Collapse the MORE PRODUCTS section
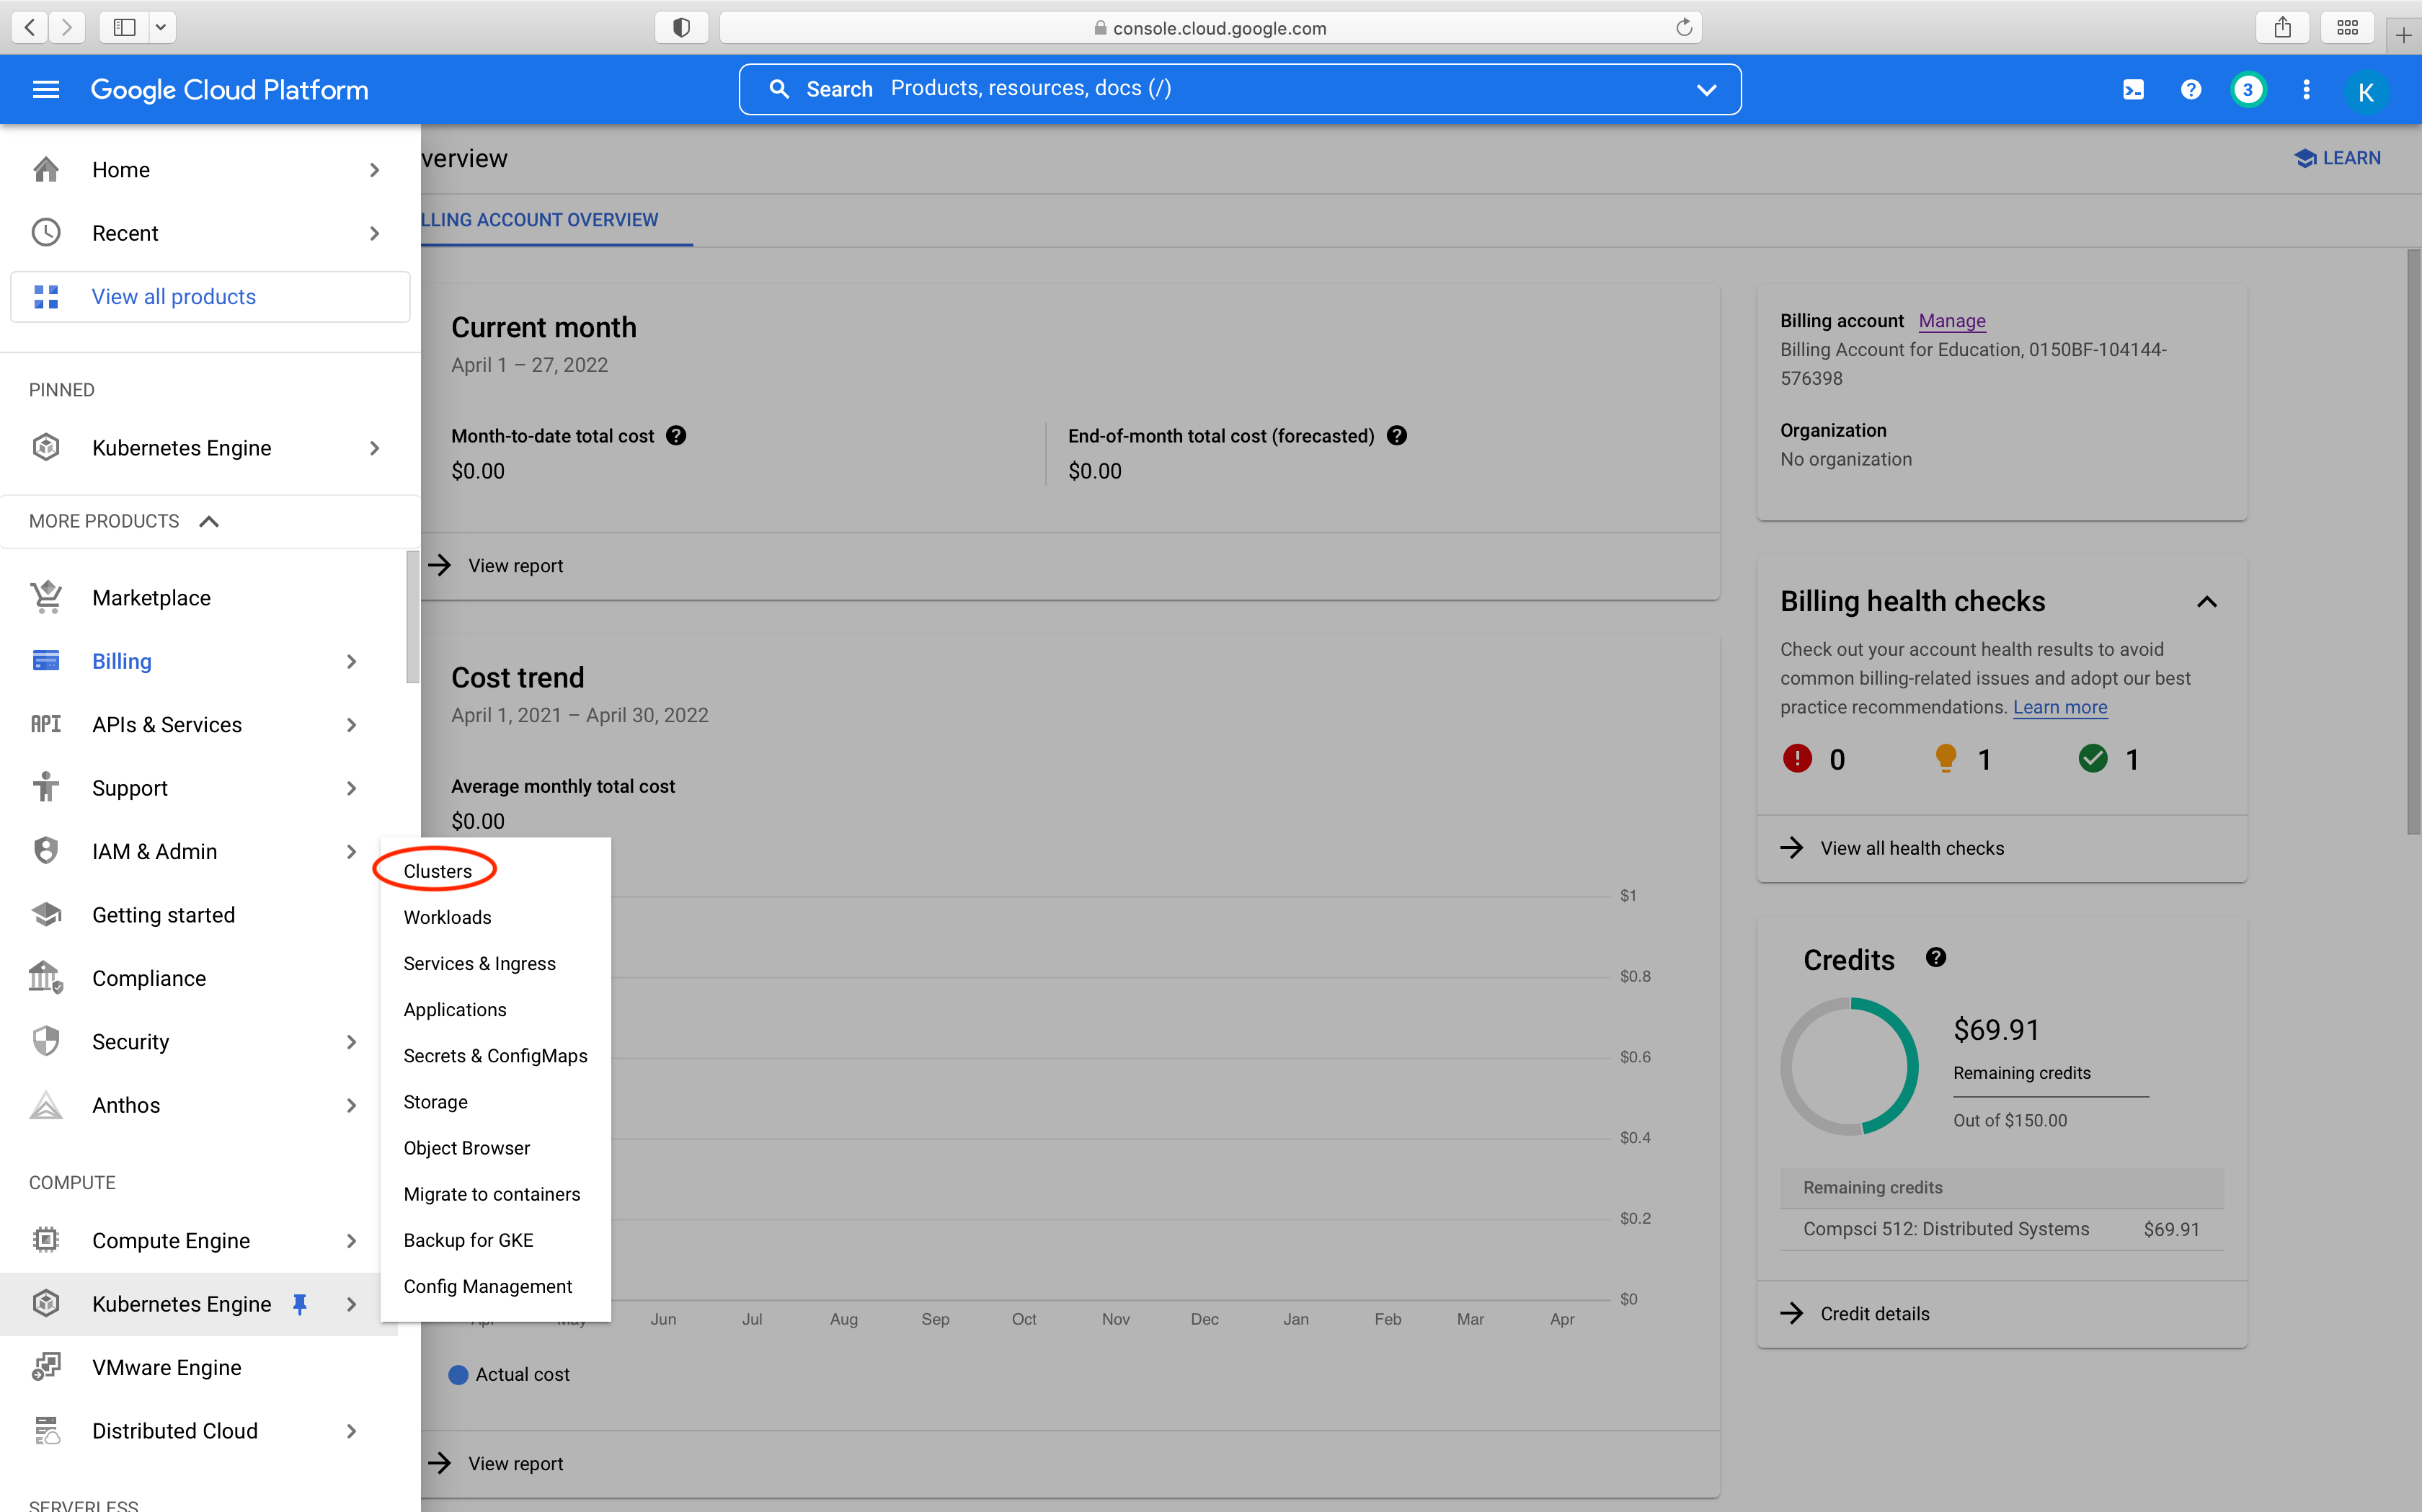The height and width of the screenshot is (1512, 2422). click(x=209, y=521)
